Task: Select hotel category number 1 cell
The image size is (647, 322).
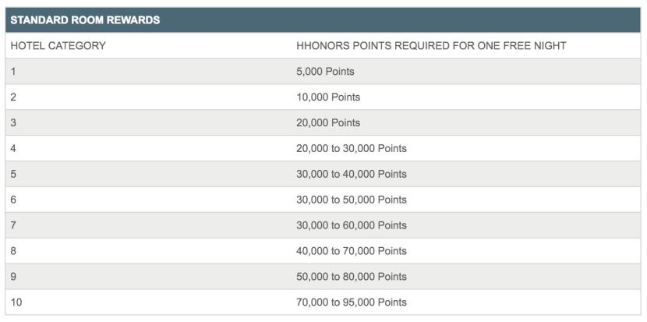Action: [14, 72]
